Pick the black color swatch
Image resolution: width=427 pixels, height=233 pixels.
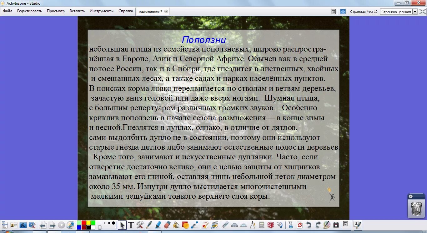pos(88,227)
